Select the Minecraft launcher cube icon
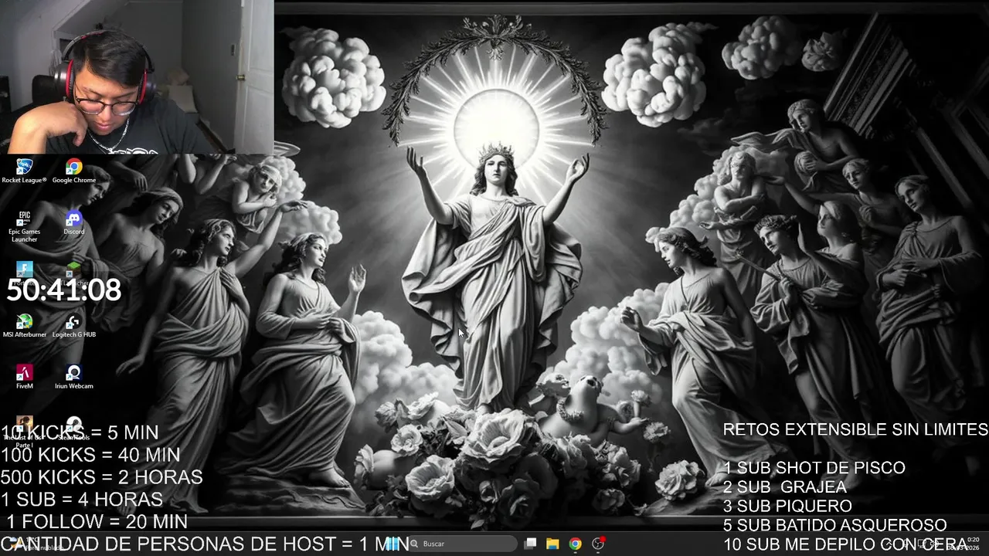Image resolution: width=989 pixels, height=556 pixels. point(73,270)
